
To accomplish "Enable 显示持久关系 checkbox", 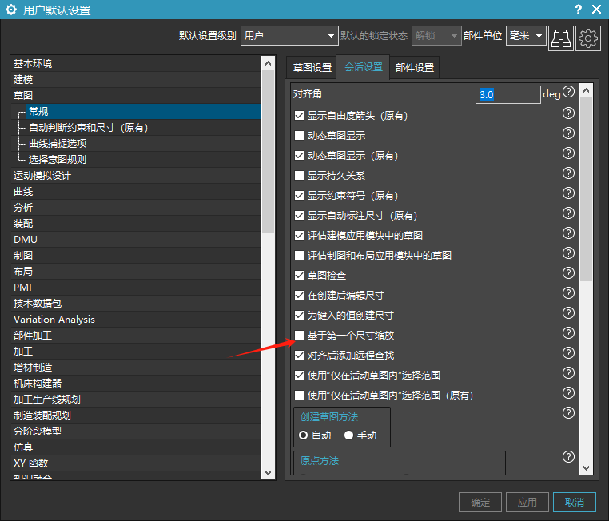I will click(x=299, y=176).
